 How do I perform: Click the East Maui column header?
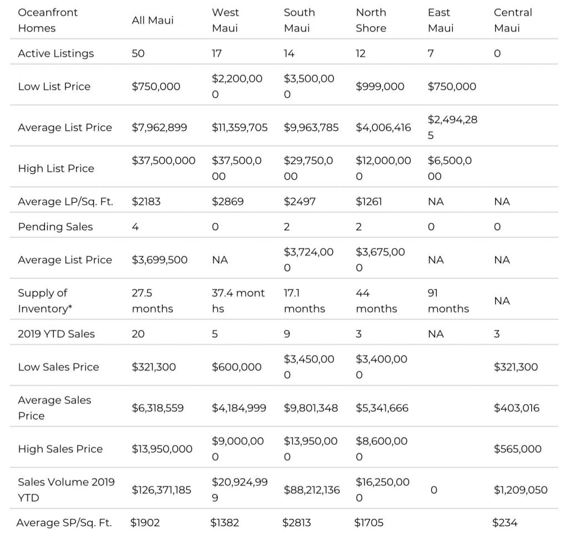441,21
